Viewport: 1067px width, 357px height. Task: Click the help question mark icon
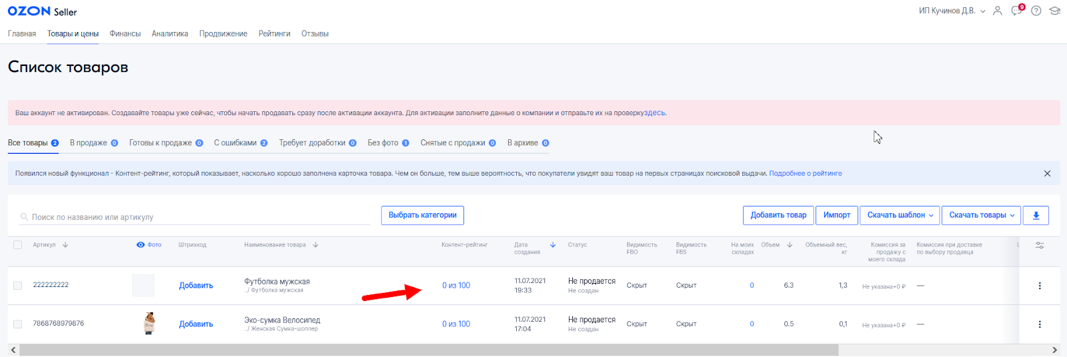point(1036,11)
